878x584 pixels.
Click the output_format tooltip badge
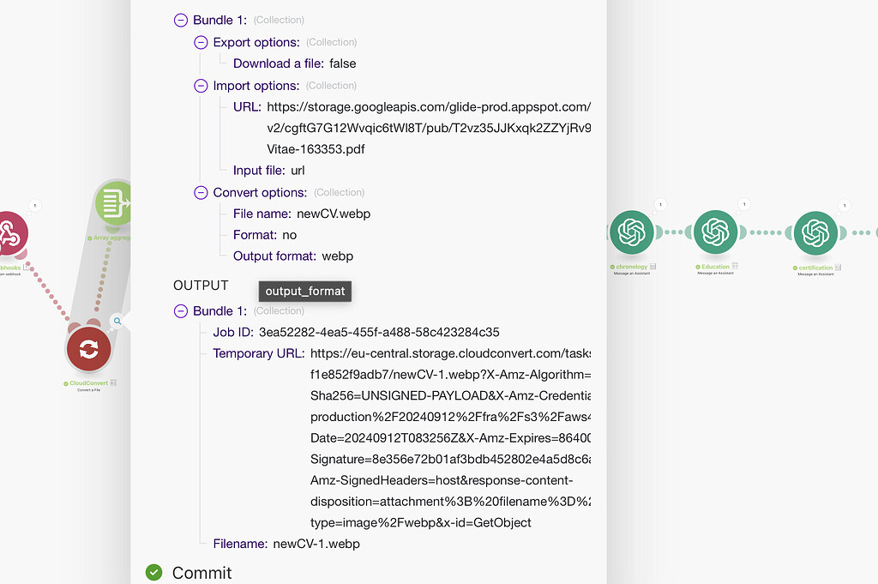[304, 291]
